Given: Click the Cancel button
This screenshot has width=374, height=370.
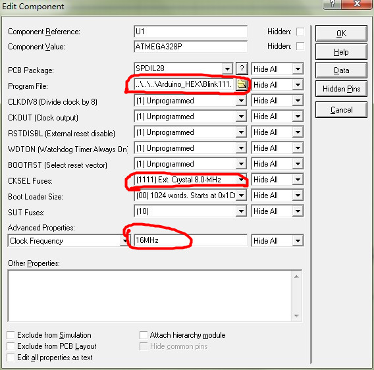Looking at the screenshot, I should [341, 110].
